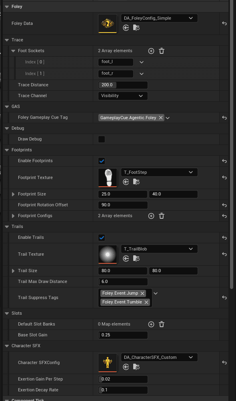Use selected asset for Trail Texture
The width and height of the screenshot is (236, 401).
pyautogui.click(x=126, y=259)
